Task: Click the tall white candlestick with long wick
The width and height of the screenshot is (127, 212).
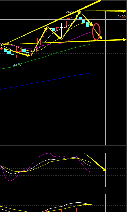Action: click(62, 30)
